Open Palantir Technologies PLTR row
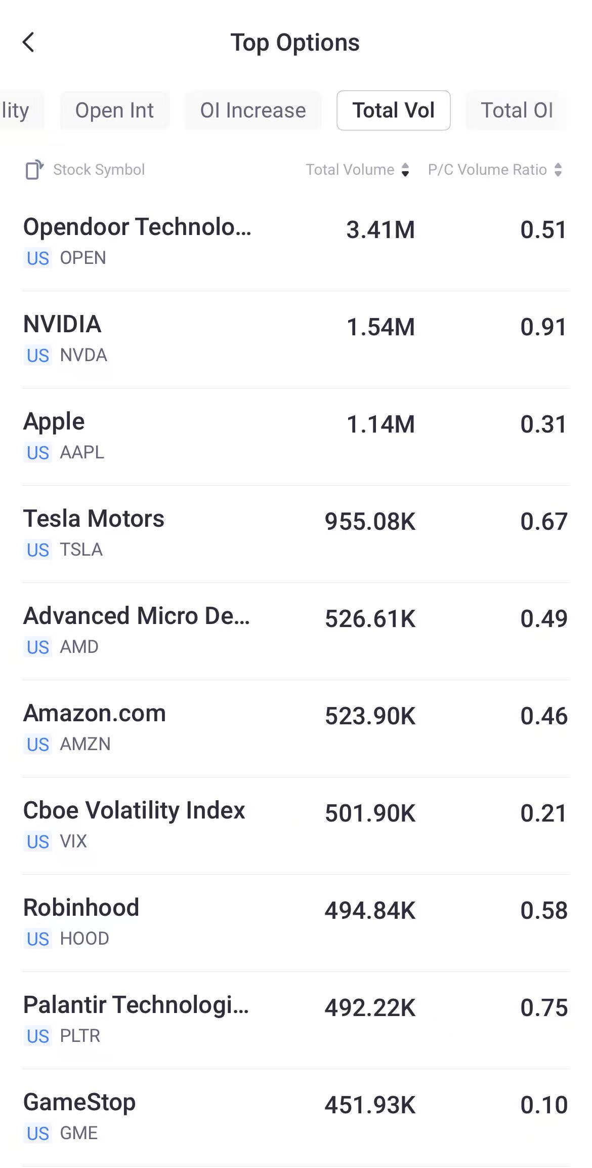592x1168 pixels. (295, 1020)
